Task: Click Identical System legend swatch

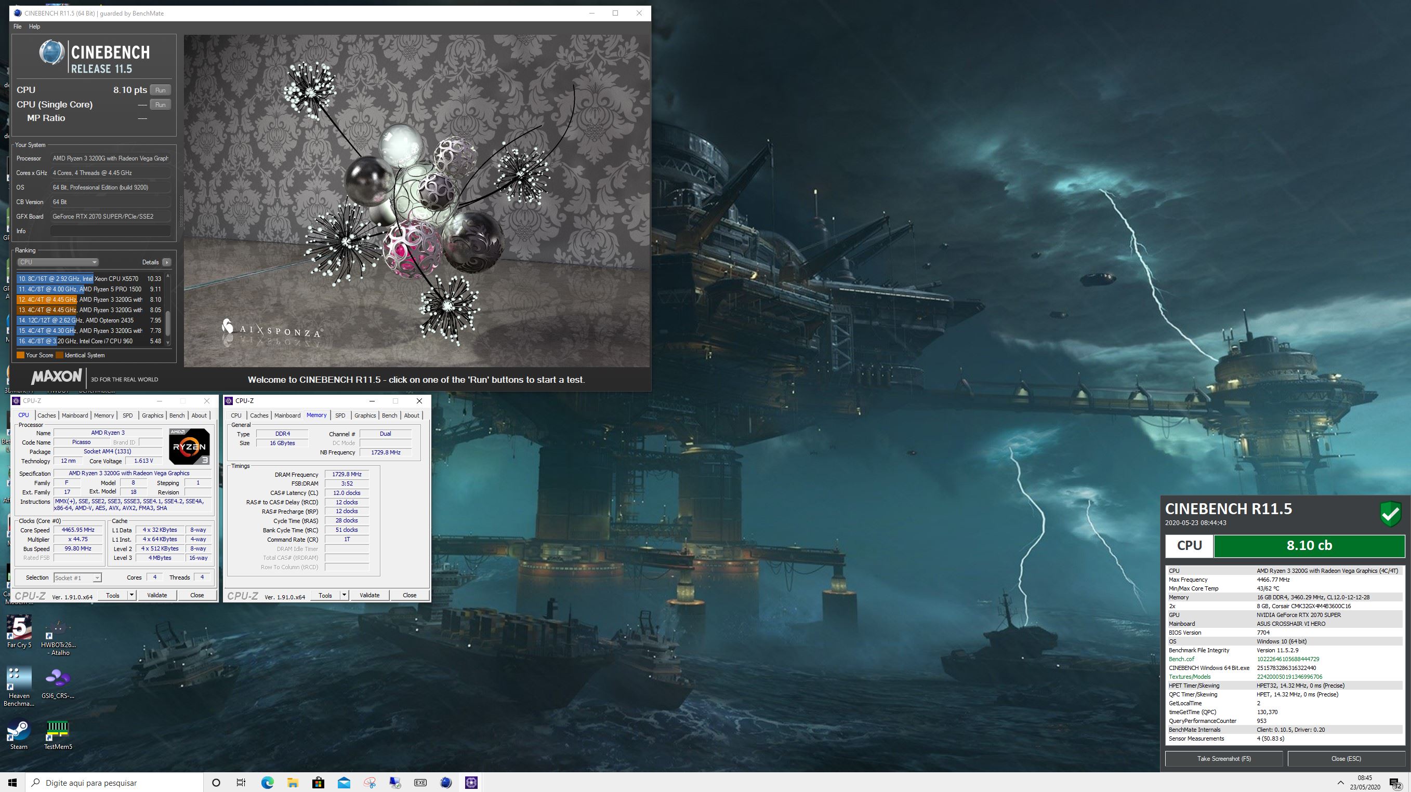Action: pyautogui.click(x=59, y=355)
